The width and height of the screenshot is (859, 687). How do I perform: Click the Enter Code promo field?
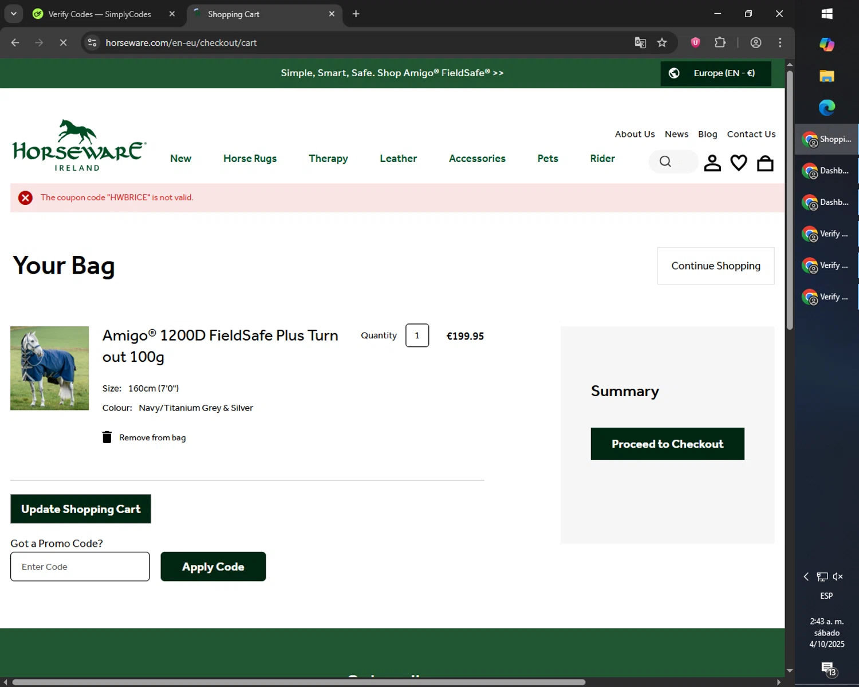click(x=80, y=567)
